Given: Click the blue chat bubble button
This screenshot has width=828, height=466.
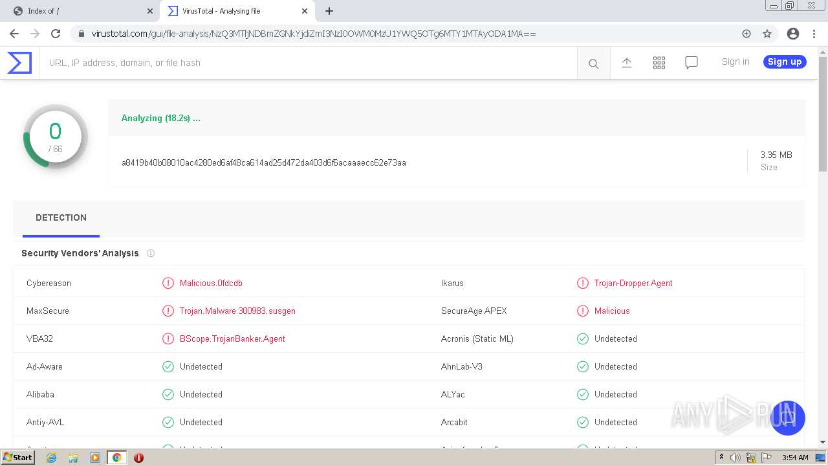Looking at the screenshot, I should [787, 418].
